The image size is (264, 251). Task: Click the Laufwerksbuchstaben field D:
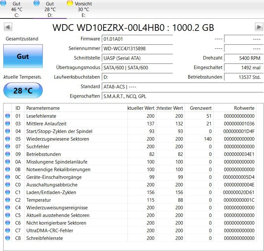137,77
